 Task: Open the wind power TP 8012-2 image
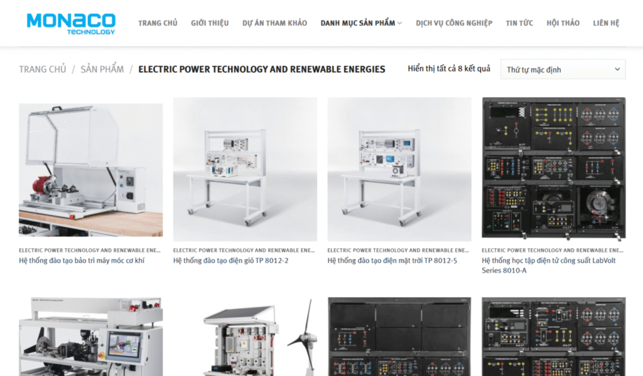tap(245, 169)
